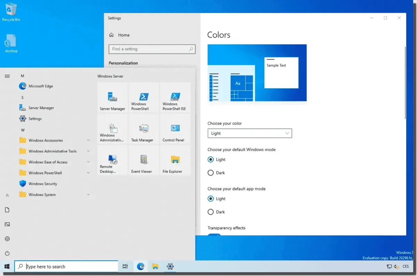Open Windows Security from the Start menu

click(42, 184)
